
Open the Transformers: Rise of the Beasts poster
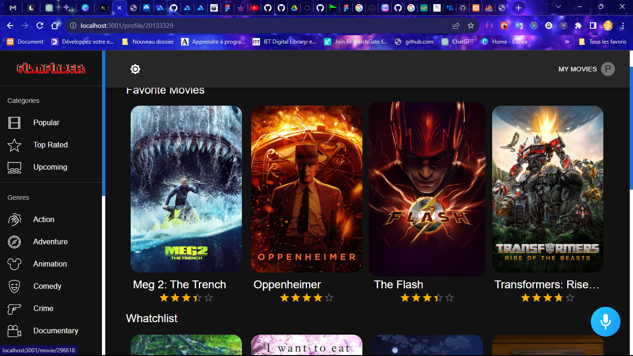coord(548,189)
